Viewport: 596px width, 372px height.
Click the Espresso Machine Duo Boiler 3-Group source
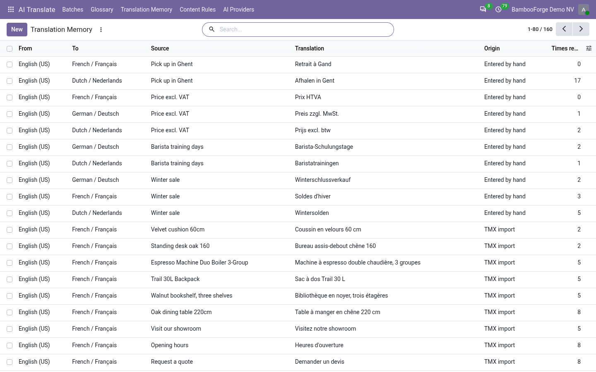[199, 262]
